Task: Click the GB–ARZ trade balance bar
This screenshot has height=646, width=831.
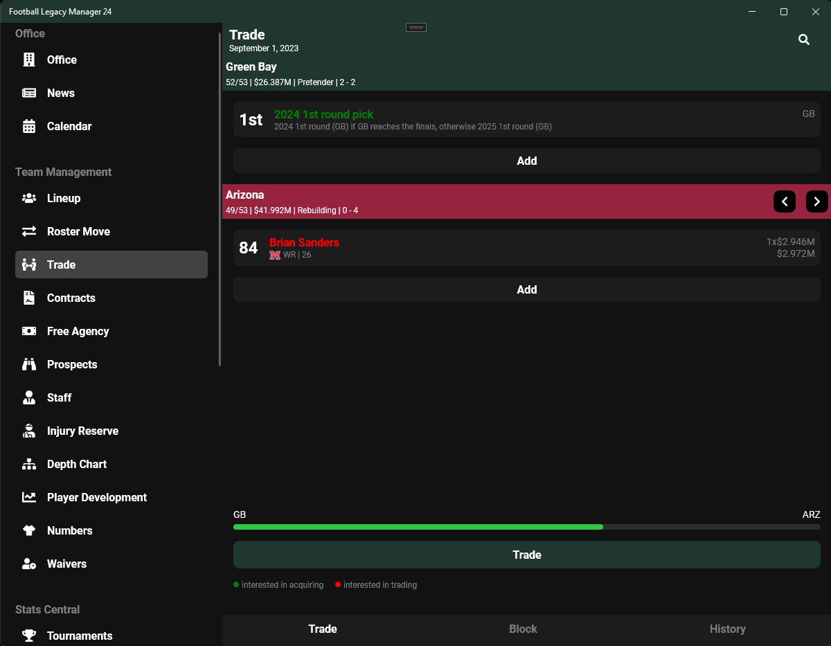Action: (527, 527)
